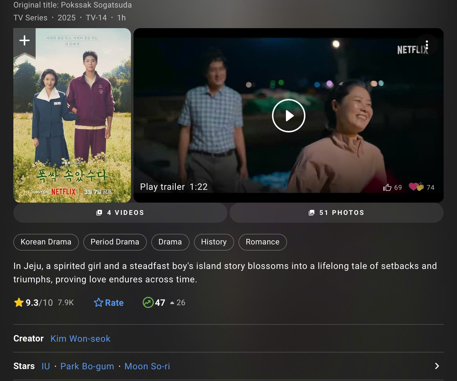Click the 7.9K vote count
This screenshot has width=457, height=381.
66,303
